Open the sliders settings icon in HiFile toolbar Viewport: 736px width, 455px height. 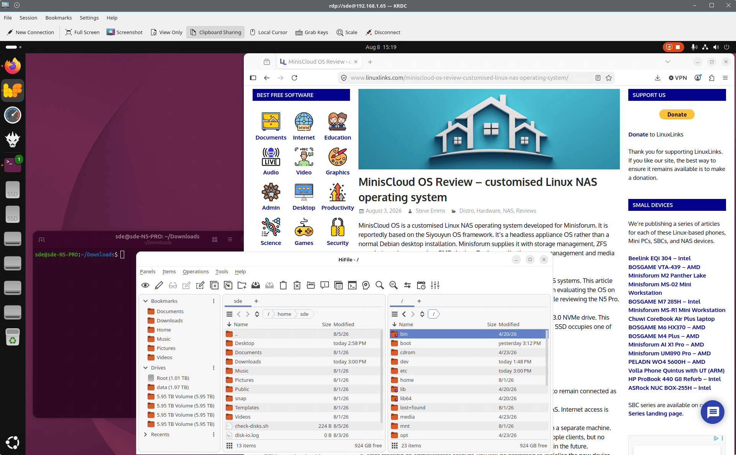point(435,285)
